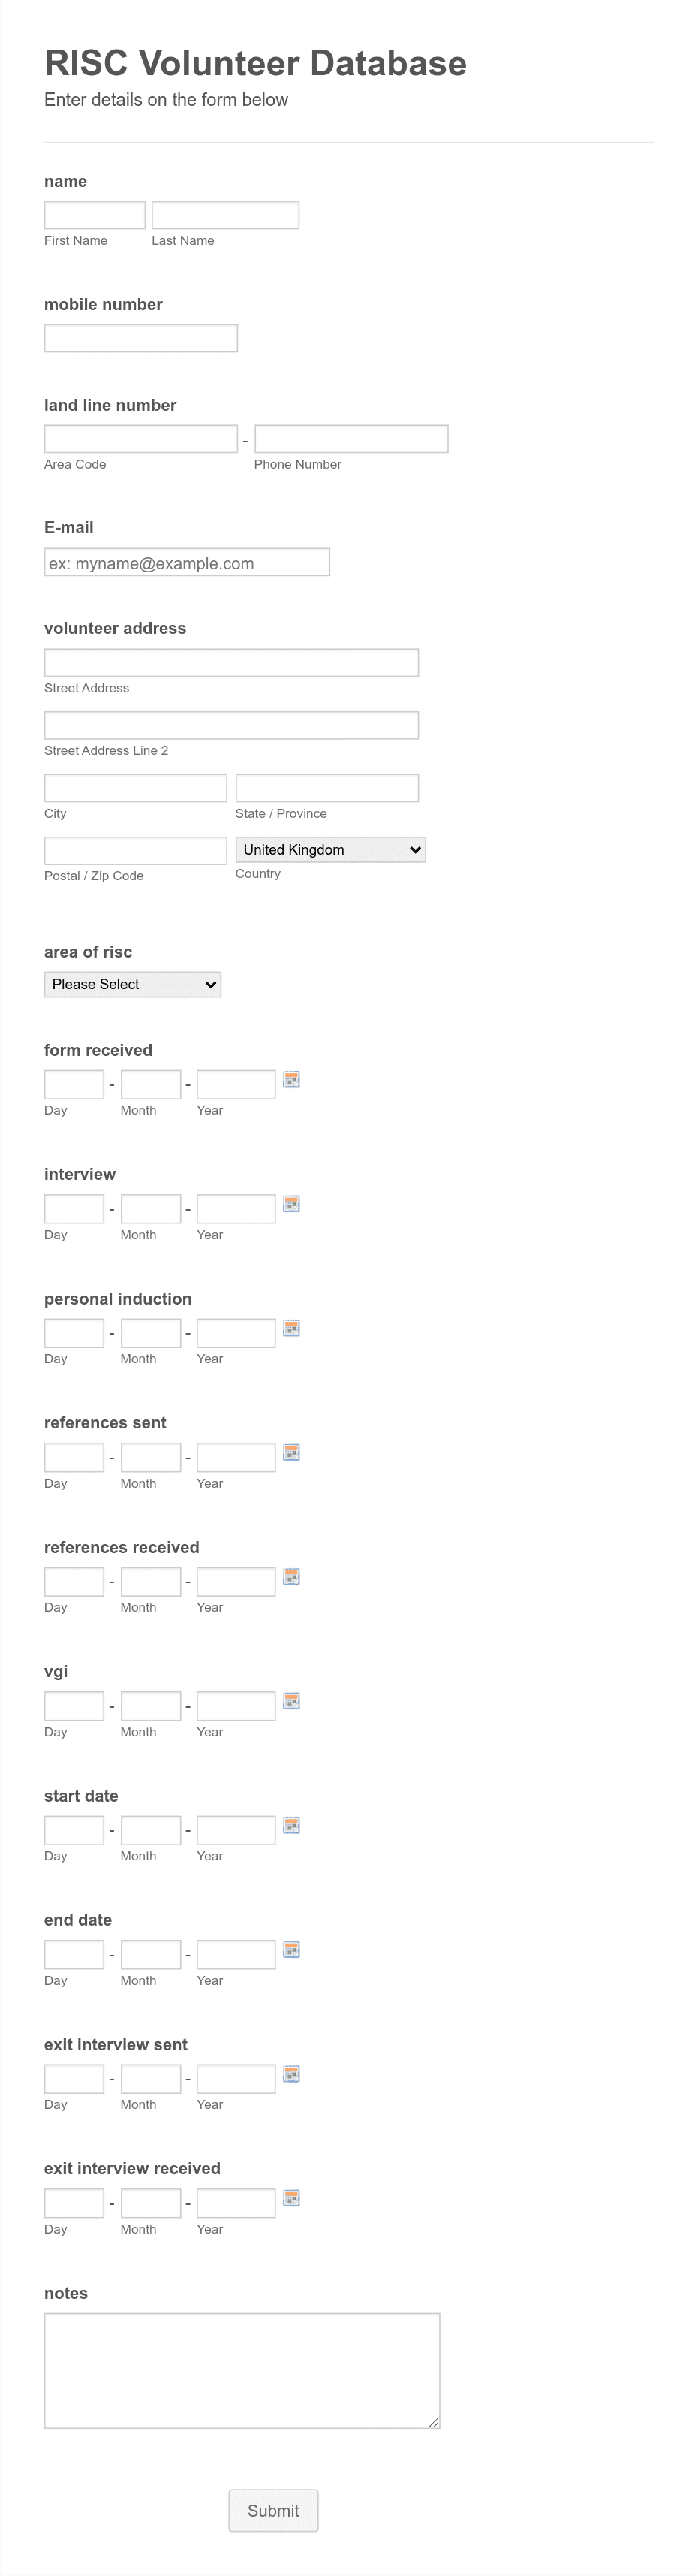698x2576 pixels.
Task: Open the exit interview received calendar picker
Action: coord(291,2200)
